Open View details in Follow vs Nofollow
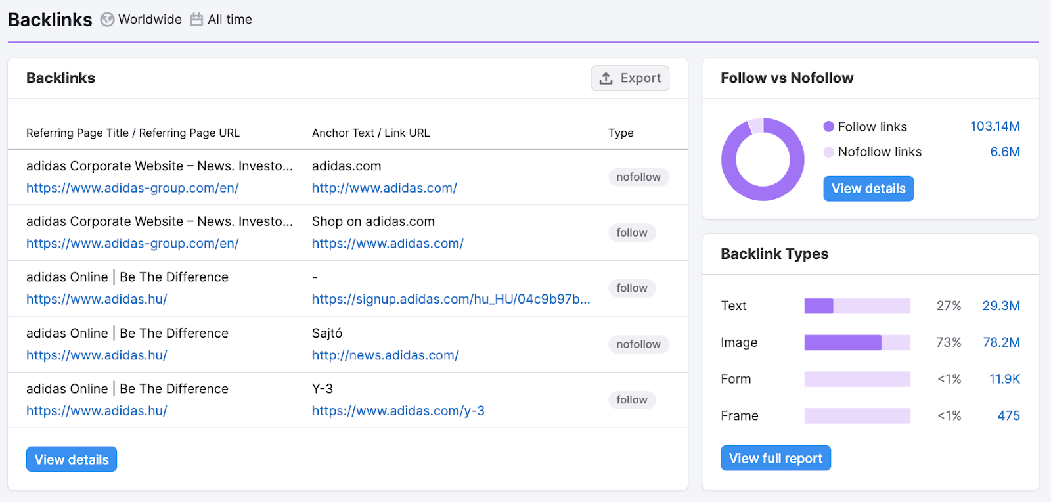This screenshot has width=1051, height=502. (868, 189)
